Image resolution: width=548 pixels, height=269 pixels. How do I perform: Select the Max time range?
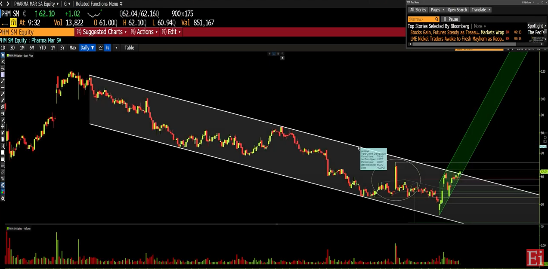tap(73, 48)
